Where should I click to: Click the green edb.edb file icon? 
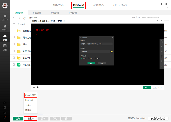pyautogui.click(x=19, y=65)
